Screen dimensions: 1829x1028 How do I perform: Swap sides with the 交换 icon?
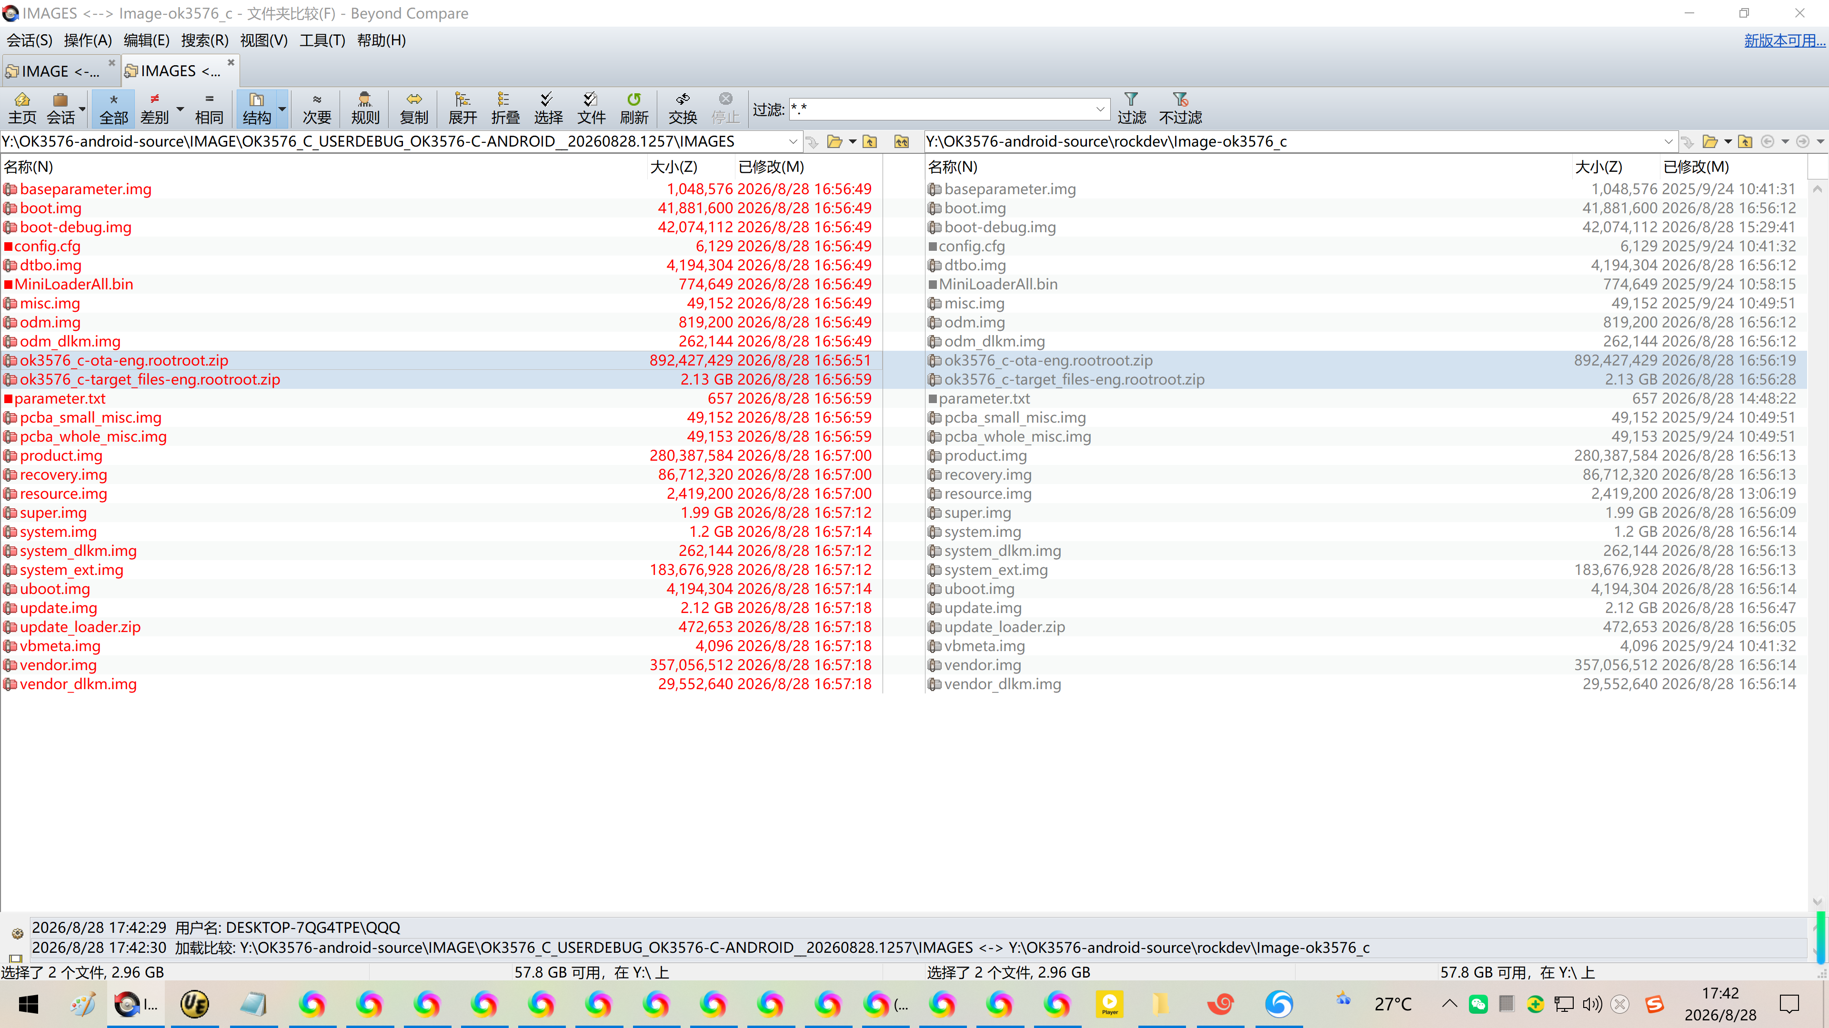click(683, 109)
